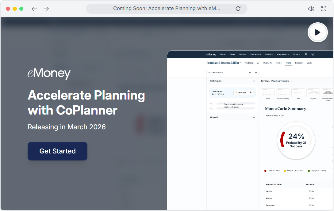Open the Planning Template dropdown

(x=281, y=81)
